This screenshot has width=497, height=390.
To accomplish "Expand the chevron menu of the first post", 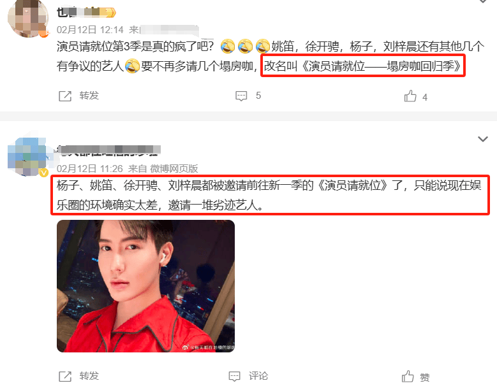I will (483, 1).
